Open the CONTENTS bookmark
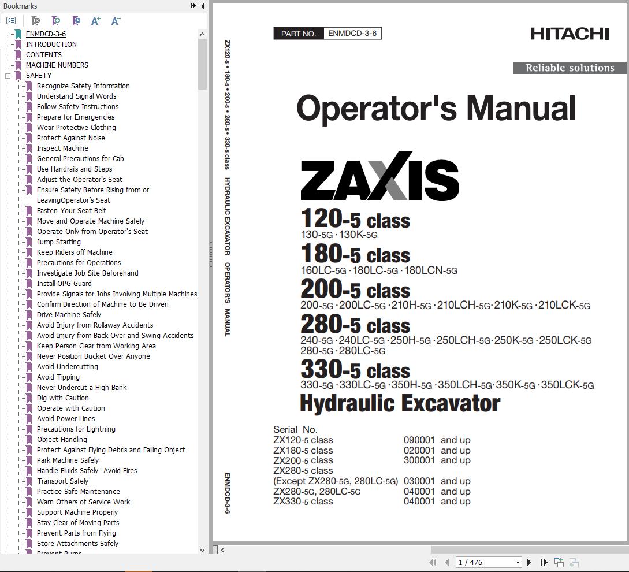 [44, 54]
